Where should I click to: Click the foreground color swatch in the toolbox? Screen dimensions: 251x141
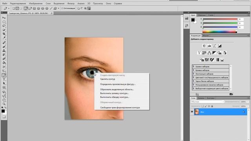tap(3, 111)
